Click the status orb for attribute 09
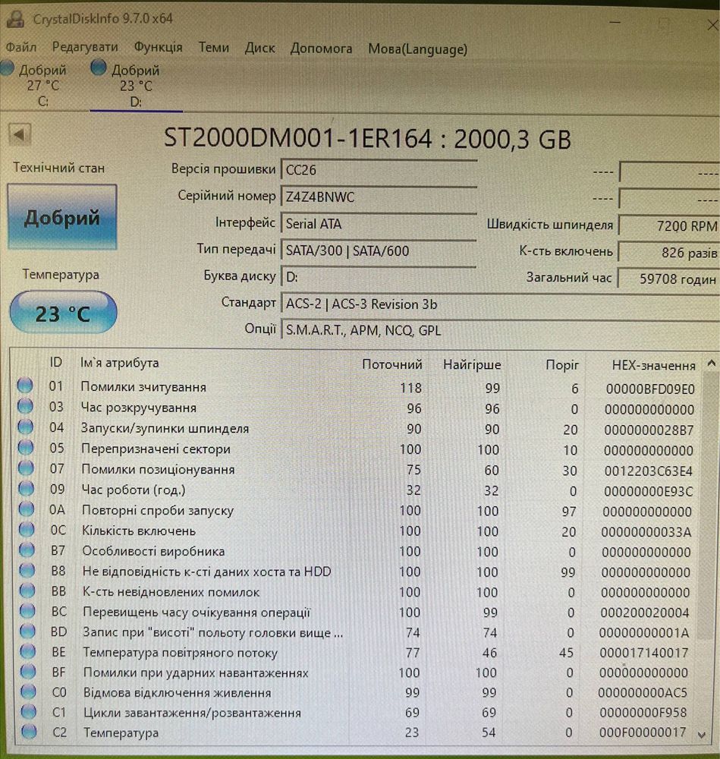 click(x=26, y=488)
